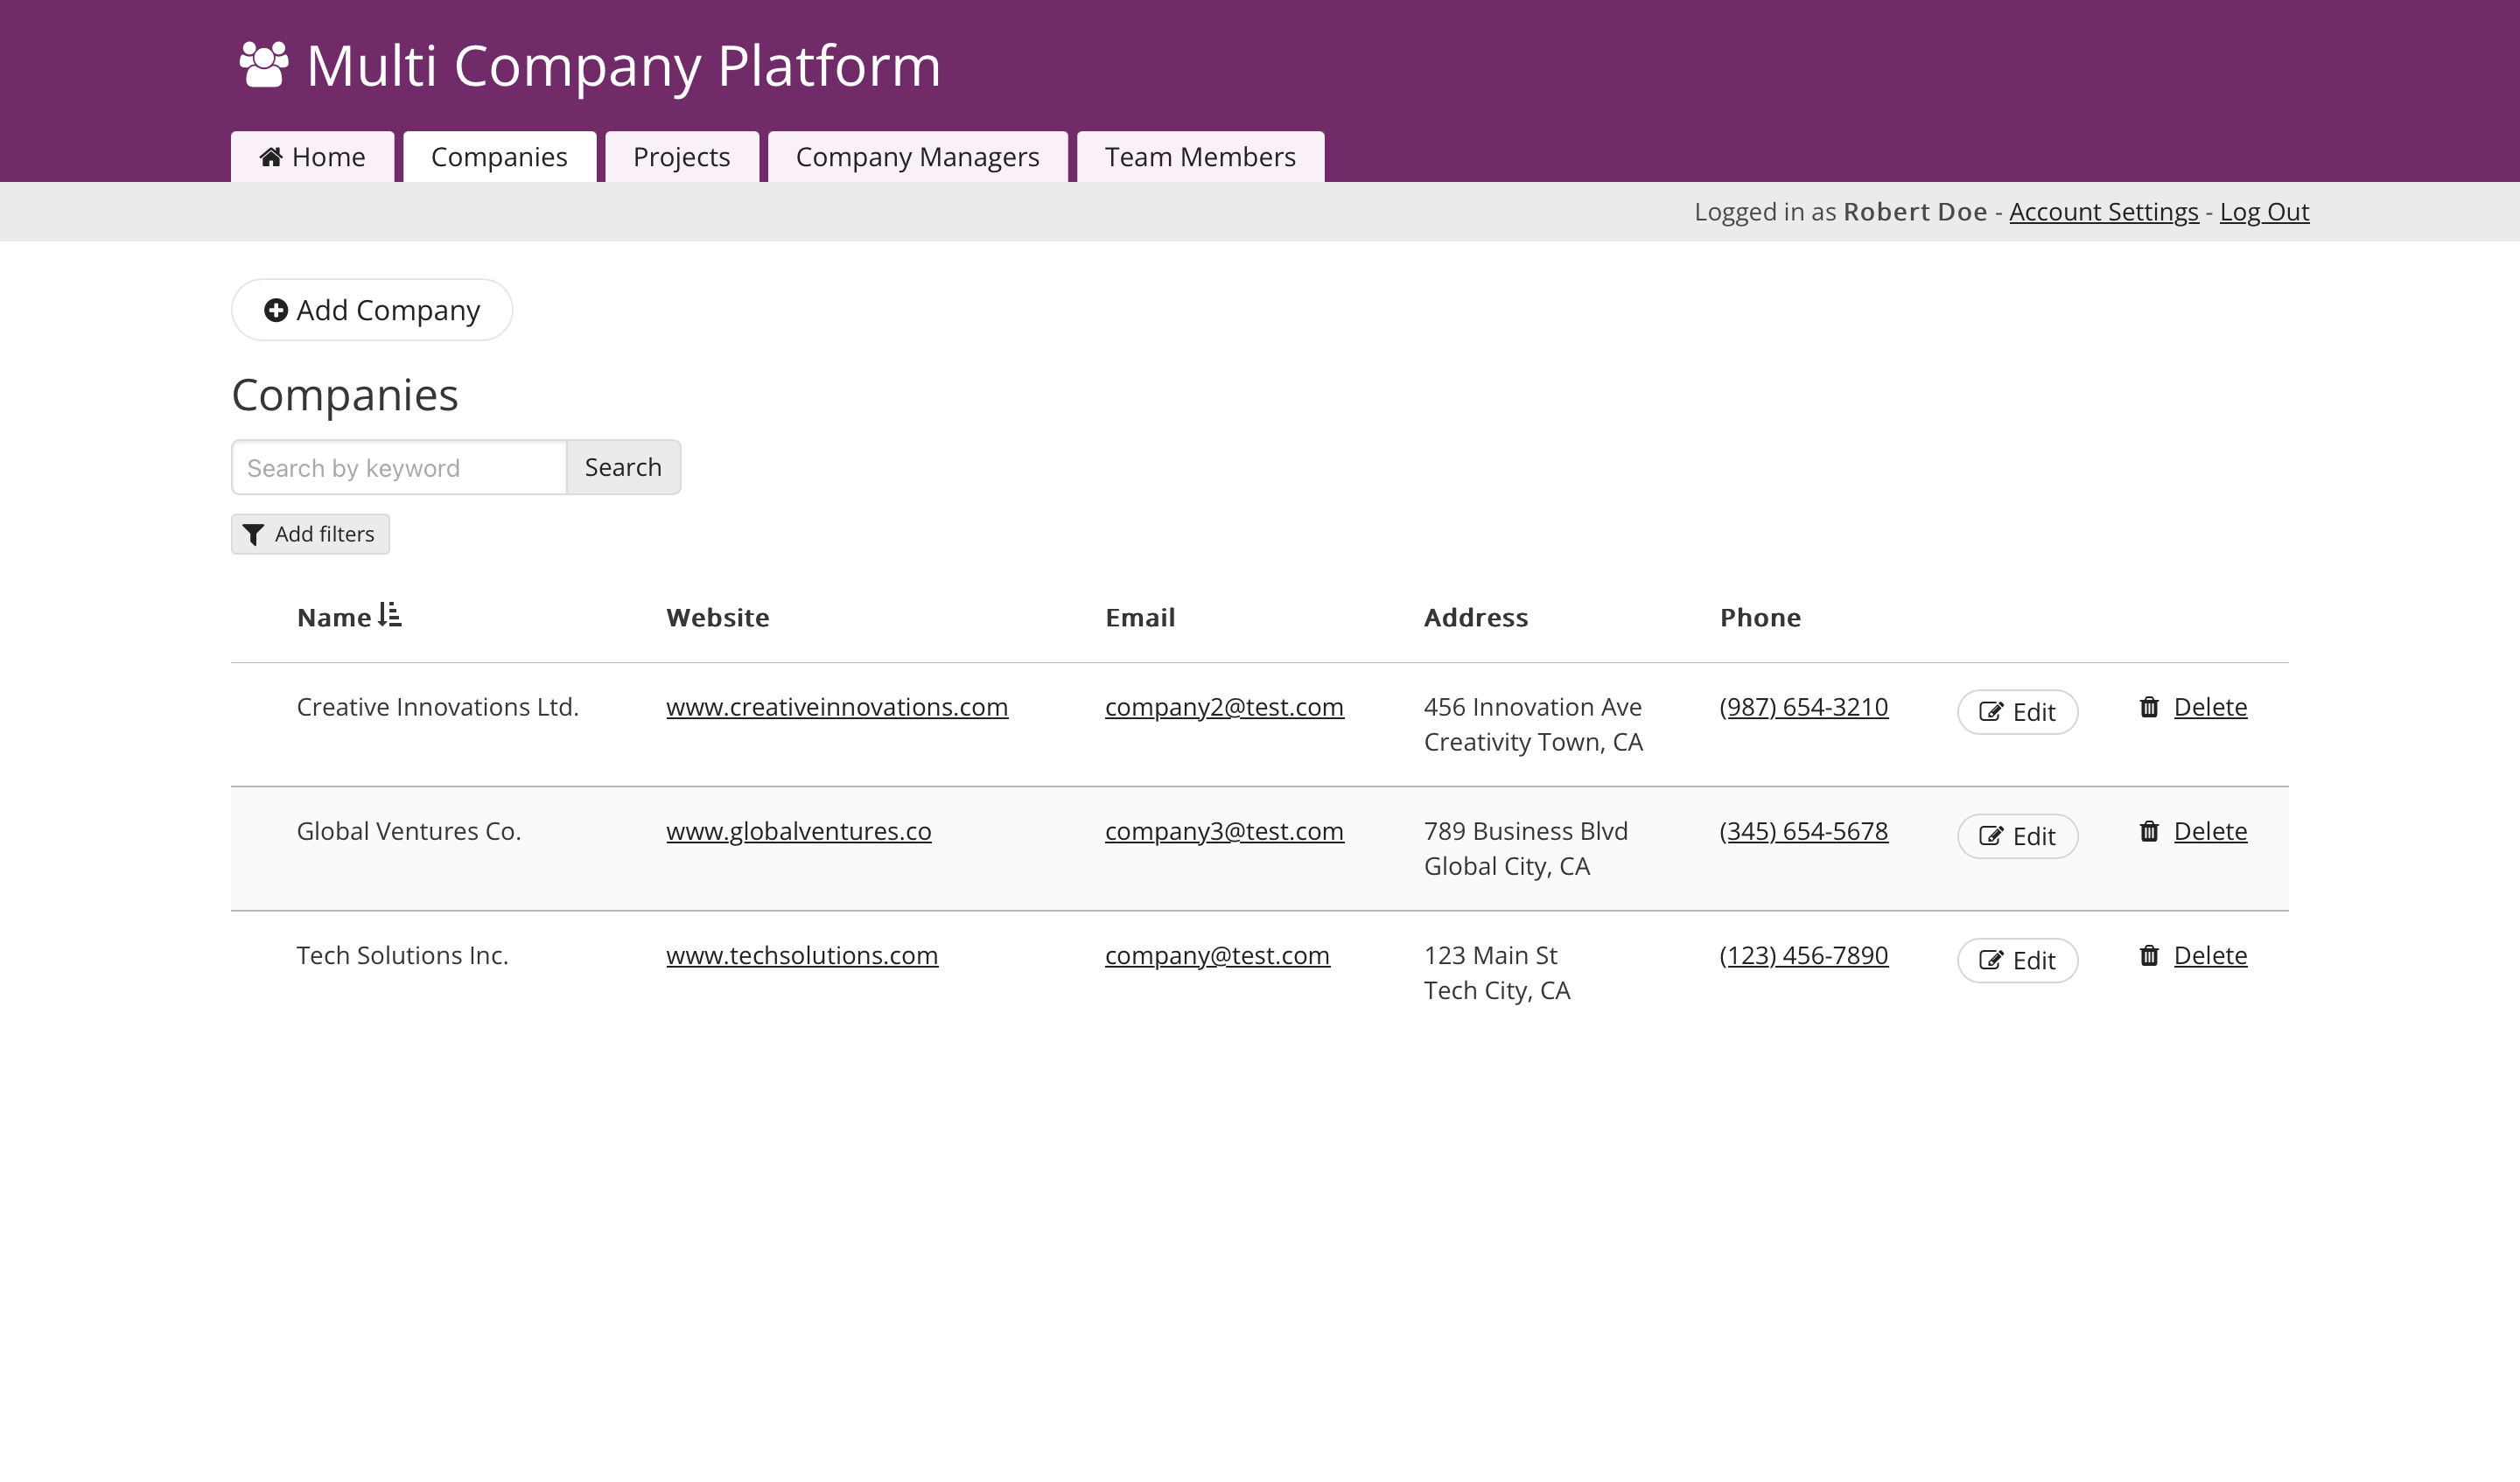Viewport: 2520px width, 1482px height.
Task: Open www.techsolutions.com website link
Action: coord(802,956)
